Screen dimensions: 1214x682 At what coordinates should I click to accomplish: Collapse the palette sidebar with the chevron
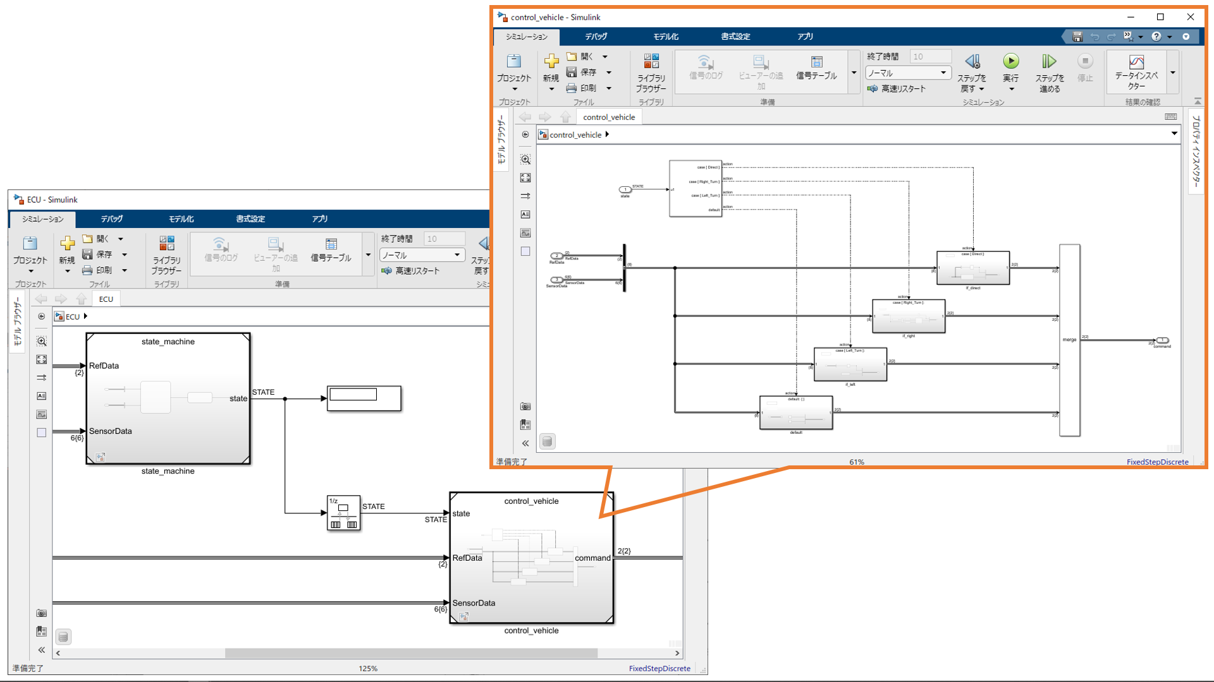(x=525, y=443)
